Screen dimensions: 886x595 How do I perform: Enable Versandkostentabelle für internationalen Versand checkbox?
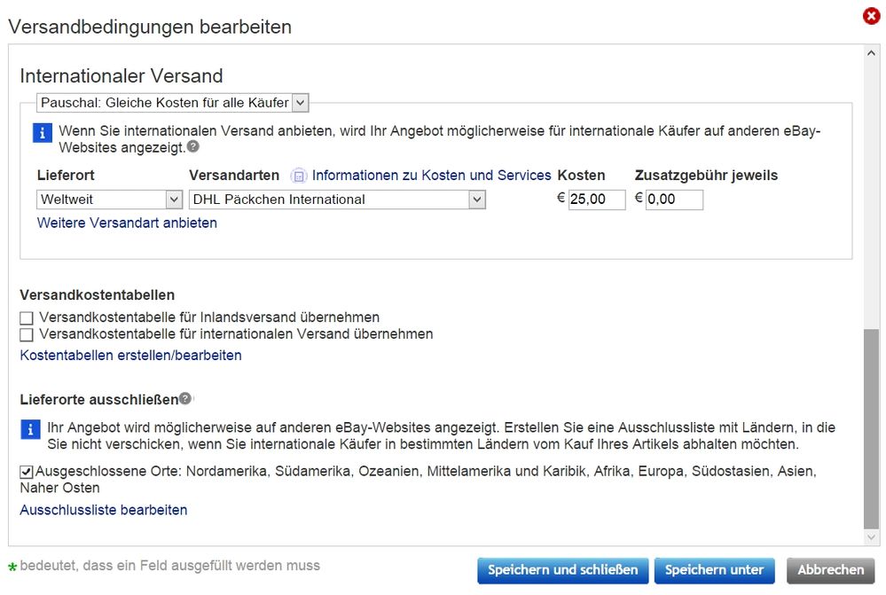click(27, 335)
